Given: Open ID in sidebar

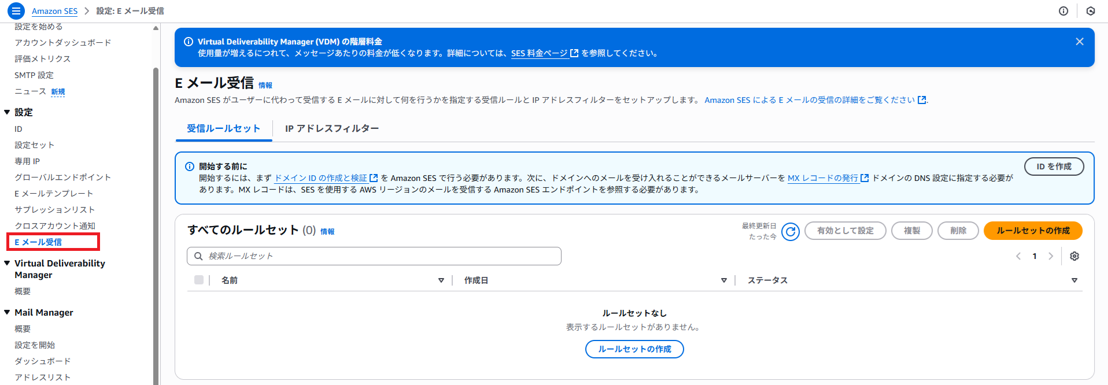Looking at the screenshot, I should 19,129.
